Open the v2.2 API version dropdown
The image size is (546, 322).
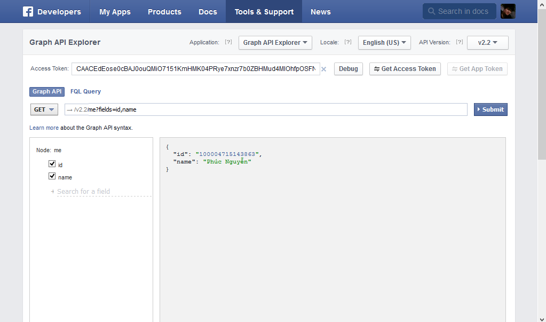(x=487, y=43)
